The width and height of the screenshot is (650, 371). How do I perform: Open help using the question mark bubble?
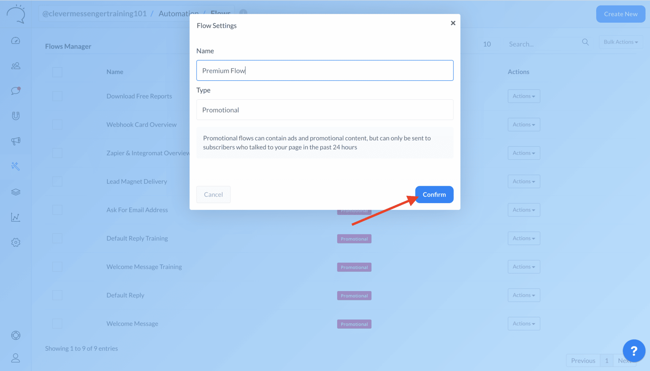634,351
